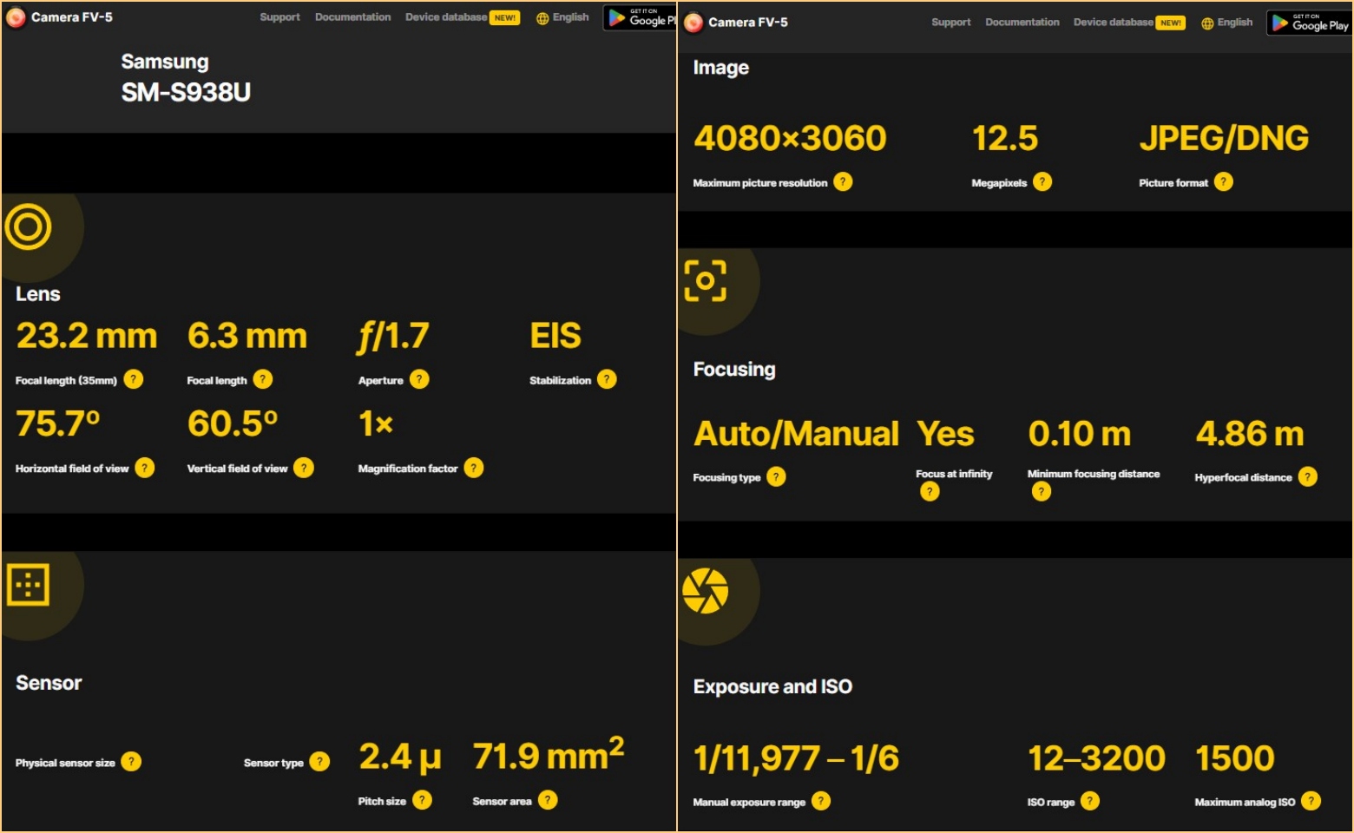Click the Sensor section grid icon
The width and height of the screenshot is (1354, 833).
[x=28, y=585]
